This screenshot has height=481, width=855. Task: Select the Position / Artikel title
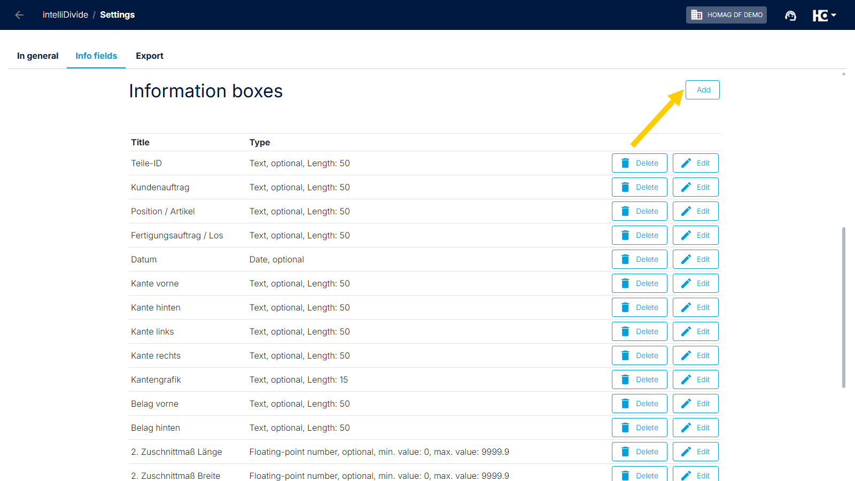(163, 211)
